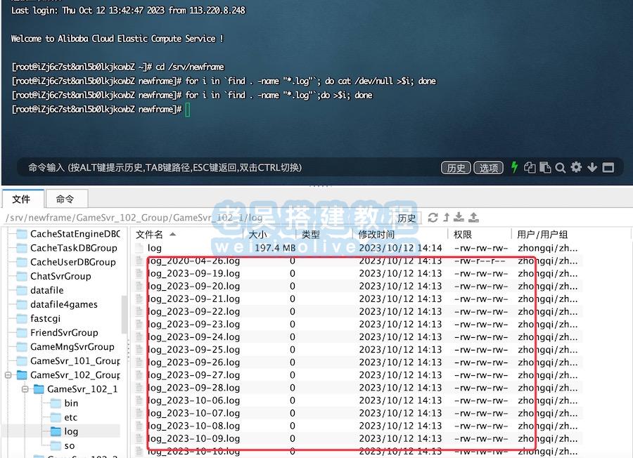The width and height of the screenshot is (633, 458).
Task: Click the paste icon in terminal toolbar
Action: coord(547,167)
